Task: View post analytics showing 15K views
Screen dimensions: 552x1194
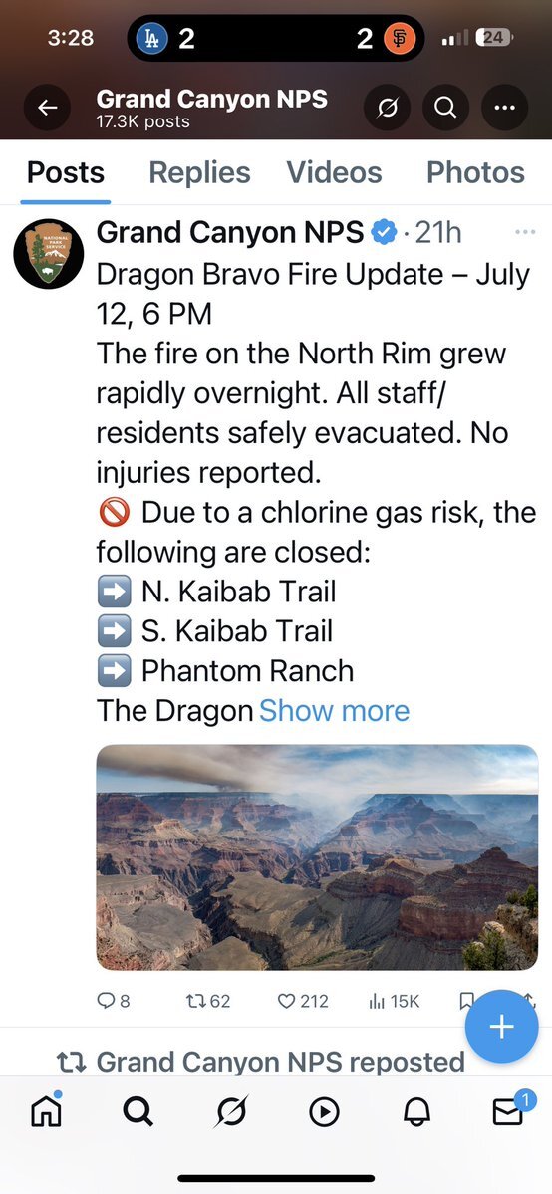Action: (x=394, y=1001)
